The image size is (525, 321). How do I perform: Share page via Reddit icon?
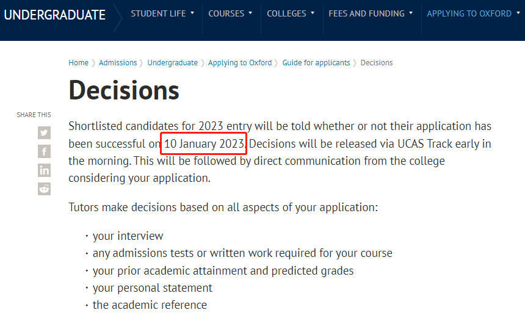[x=44, y=189]
